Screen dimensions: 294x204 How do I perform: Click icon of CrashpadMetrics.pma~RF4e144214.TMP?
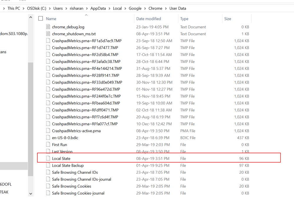[48, 68]
